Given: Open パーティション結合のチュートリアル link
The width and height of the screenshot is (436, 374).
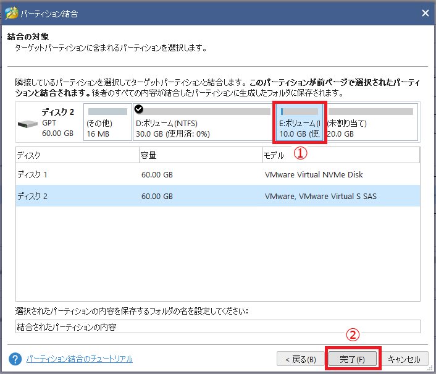Looking at the screenshot, I should pos(80,359).
